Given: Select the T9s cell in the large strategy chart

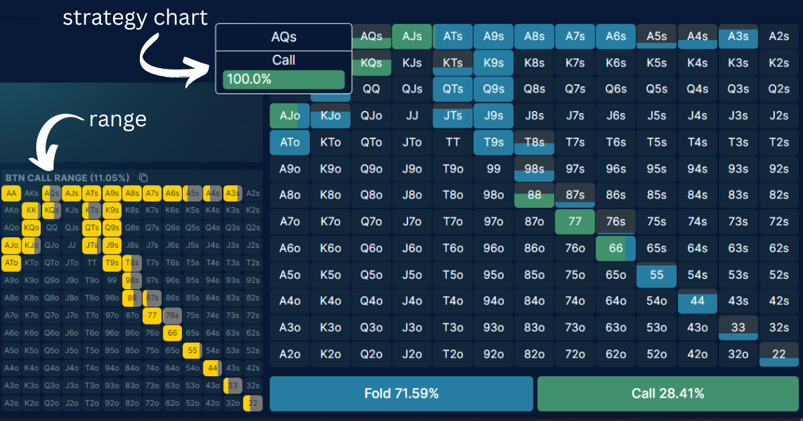Looking at the screenshot, I should (x=494, y=142).
